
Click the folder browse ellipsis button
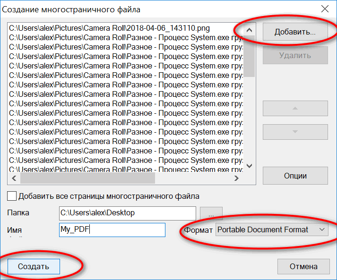211,213
